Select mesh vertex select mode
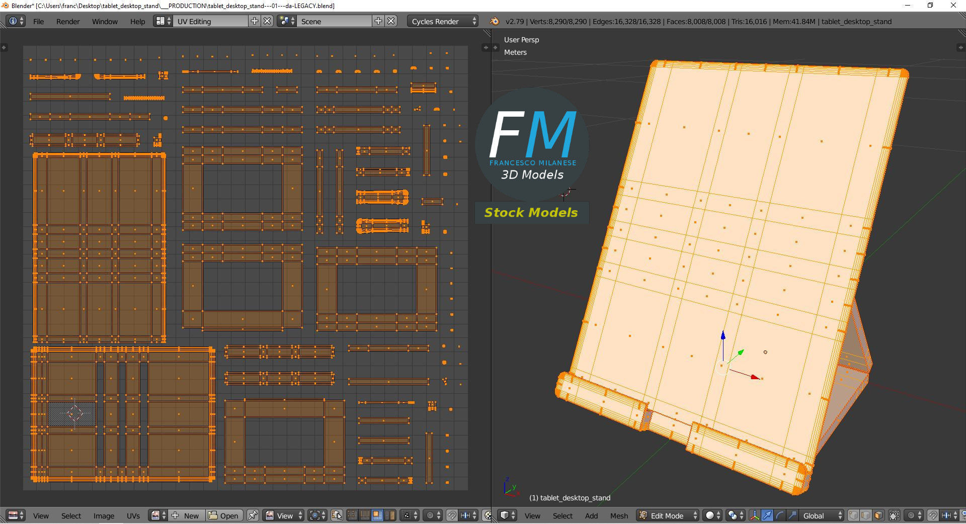The image size is (966, 524). coord(853,515)
